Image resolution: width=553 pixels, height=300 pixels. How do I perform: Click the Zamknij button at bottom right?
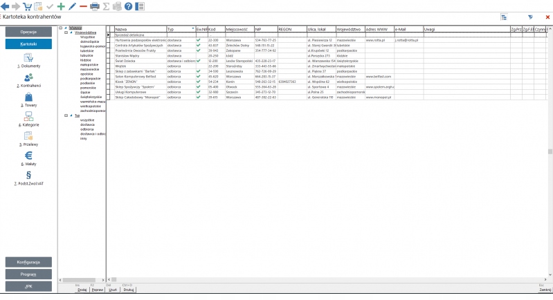545,290
